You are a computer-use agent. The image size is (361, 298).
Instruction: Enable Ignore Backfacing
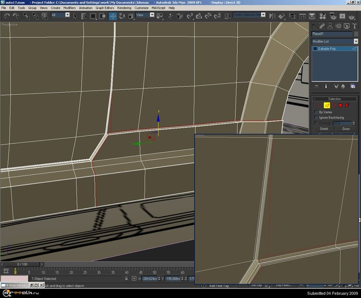[316, 117]
